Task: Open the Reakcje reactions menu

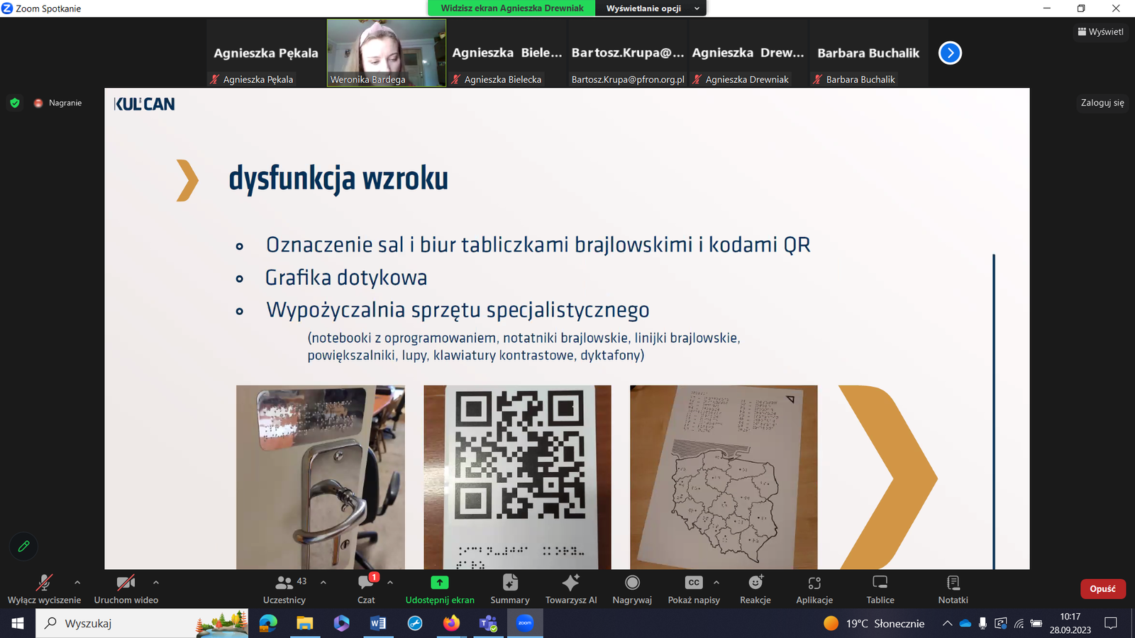Action: point(755,588)
